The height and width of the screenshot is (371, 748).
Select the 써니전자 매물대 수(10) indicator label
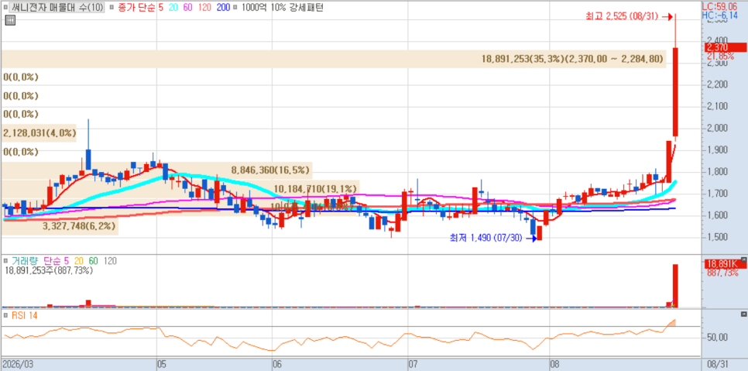57,8
